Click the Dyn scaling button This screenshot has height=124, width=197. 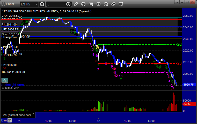click(x=4, y=120)
